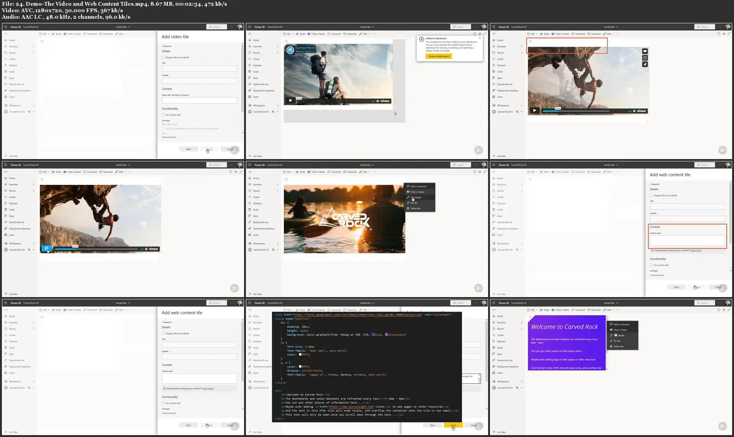Select Delete tile in menu beside Welcome tile

pos(618,346)
